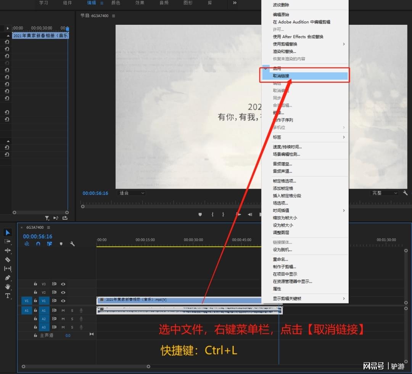Select the Ripple Edit tool

(x=8, y=250)
